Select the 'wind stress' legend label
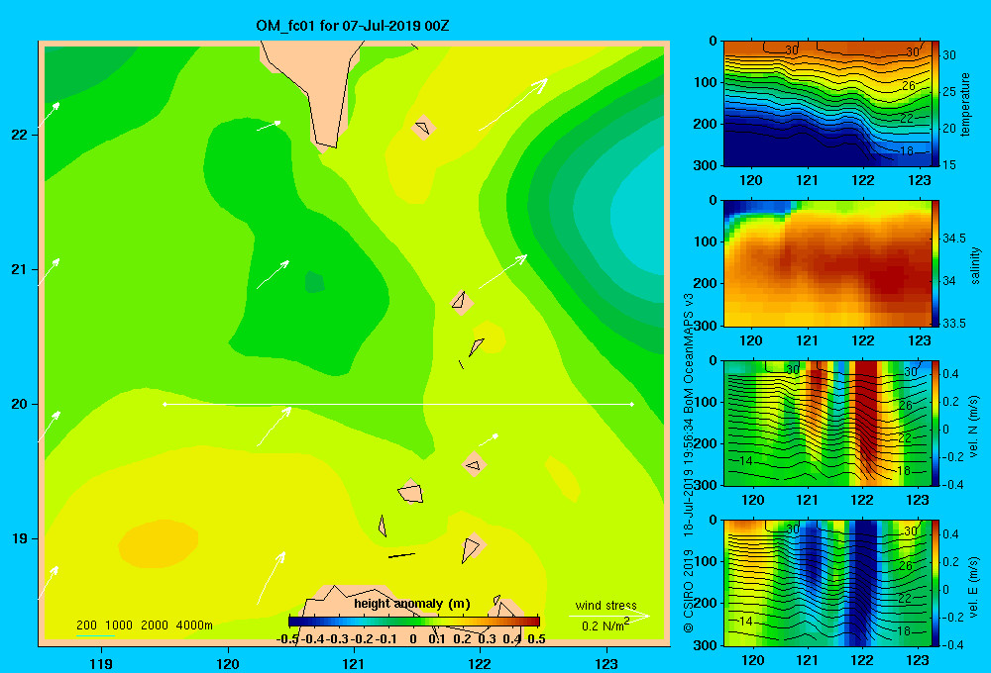 coord(606,605)
